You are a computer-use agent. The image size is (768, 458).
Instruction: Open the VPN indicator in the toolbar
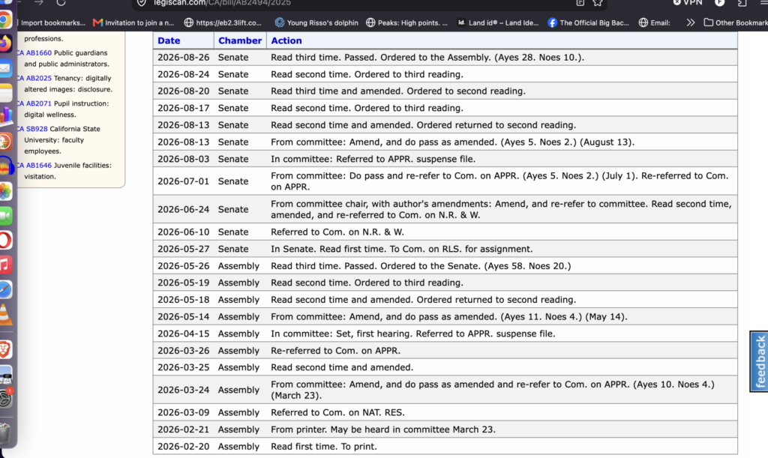[688, 3]
